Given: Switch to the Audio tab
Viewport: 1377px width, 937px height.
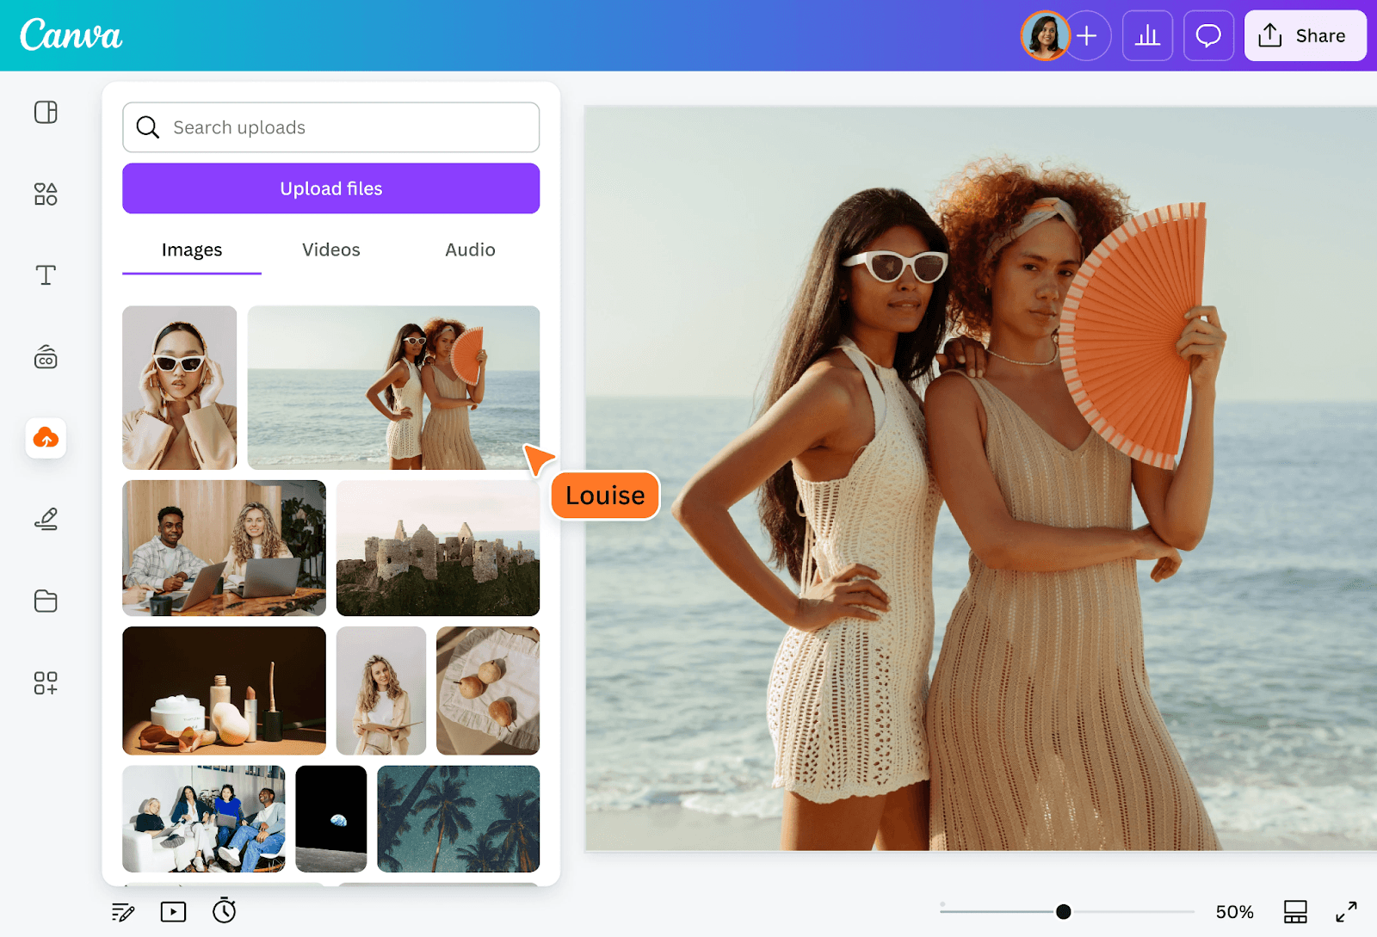Looking at the screenshot, I should click(469, 250).
